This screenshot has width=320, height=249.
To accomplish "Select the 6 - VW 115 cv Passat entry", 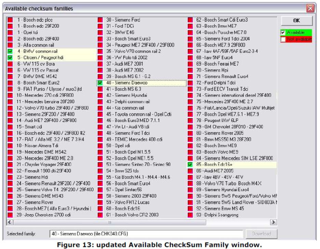I will [x=38, y=70].
